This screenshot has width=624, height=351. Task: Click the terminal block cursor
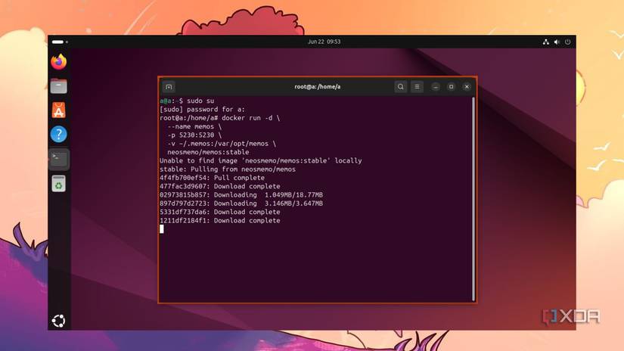(162, 228)
